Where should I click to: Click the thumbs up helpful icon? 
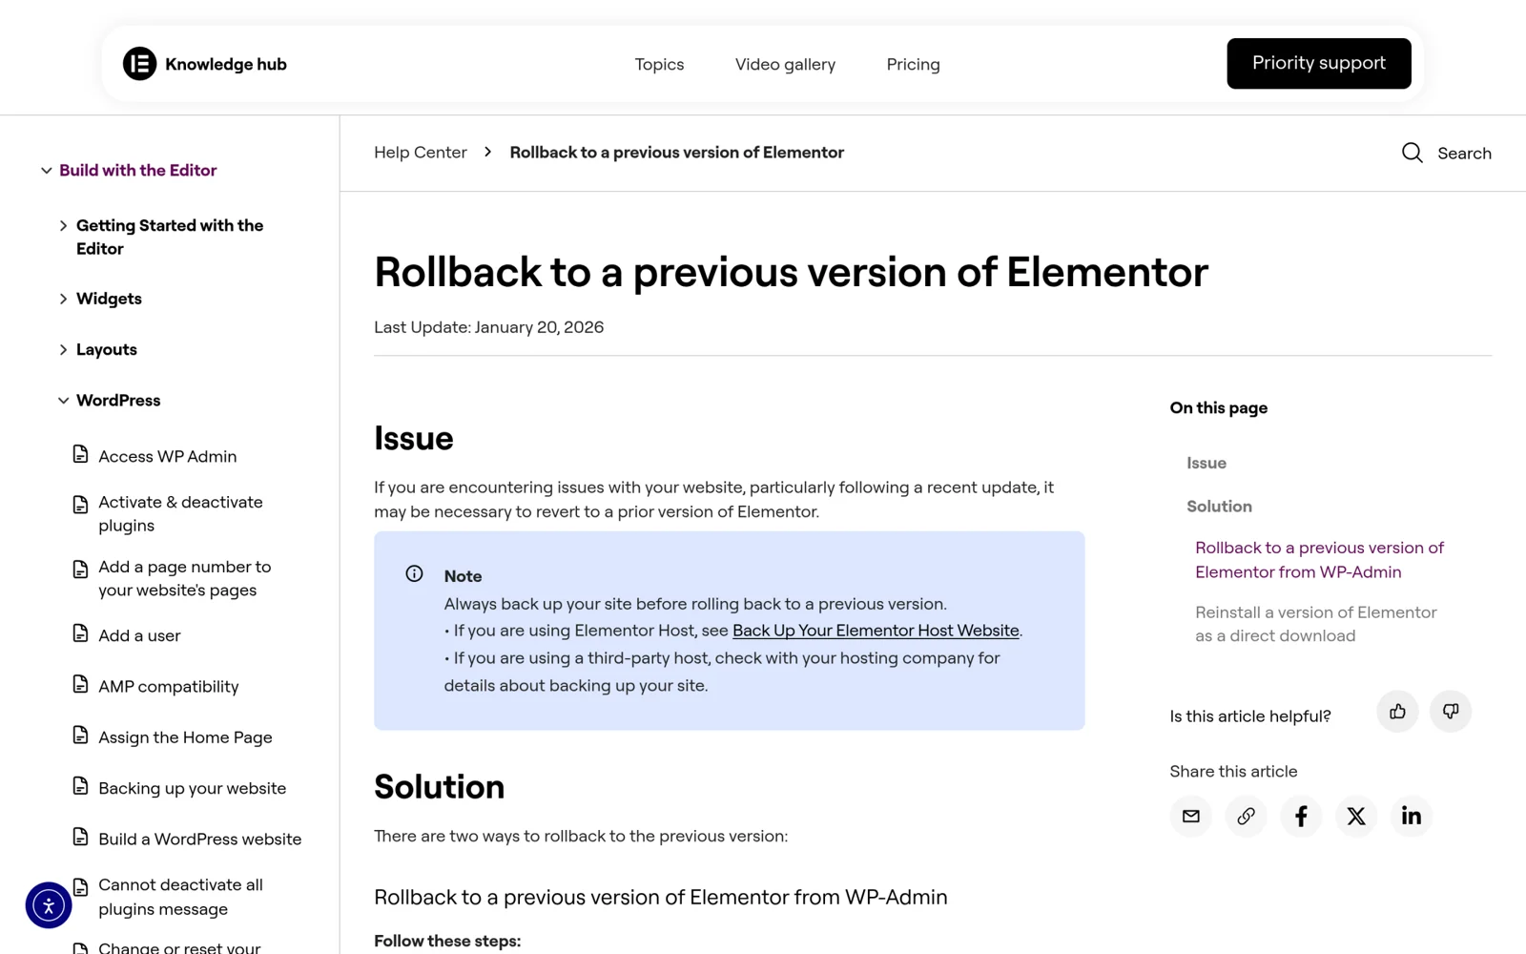point(1397,712)
